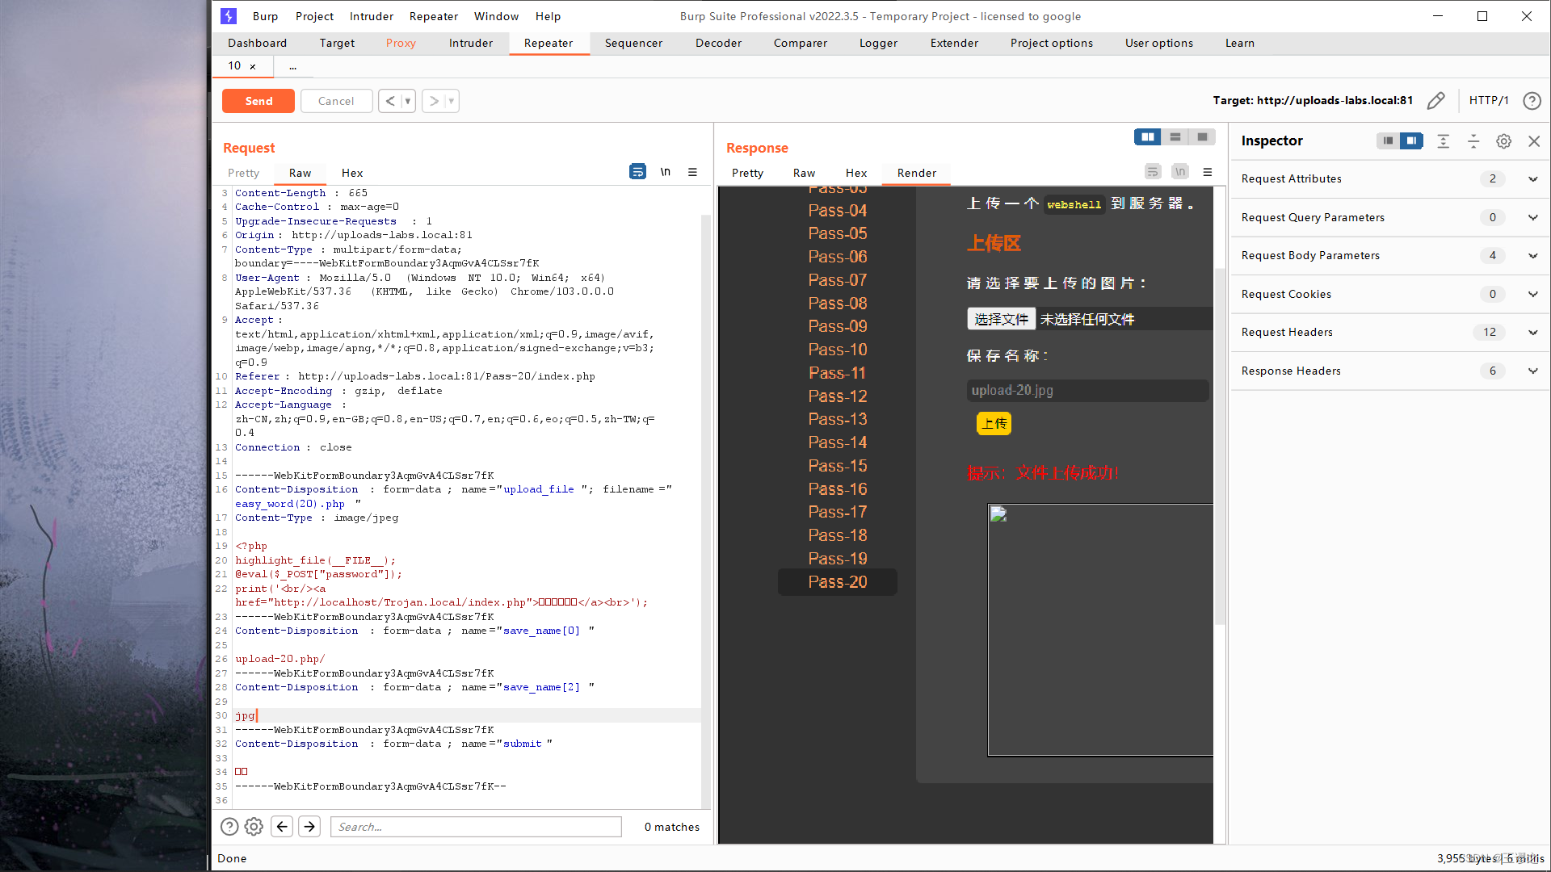Switch to the Extender tab
Screen dimensions: 1551x872
click(954, 44)
